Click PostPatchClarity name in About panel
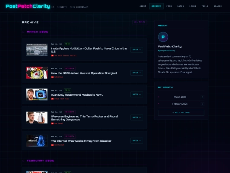This screenshot has height=173, width=230. click(x=170, y=47)
